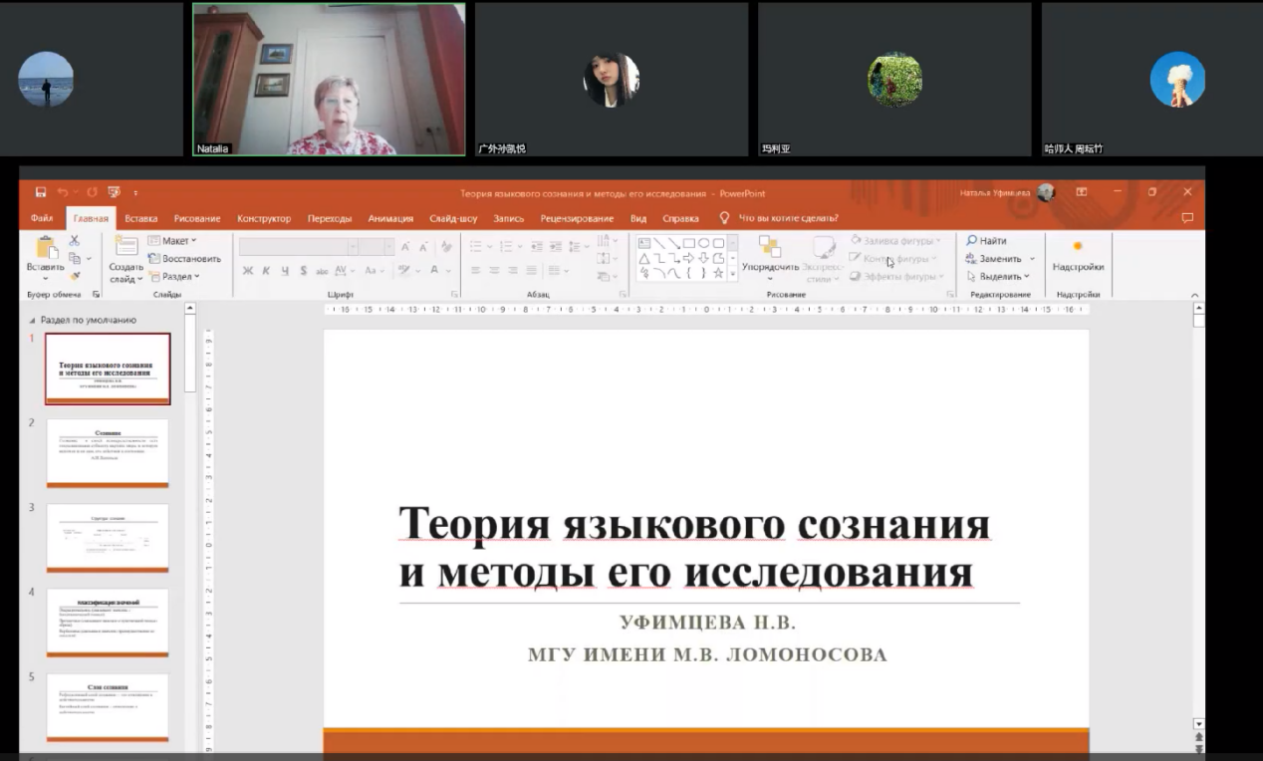Image resolution: width=1263 pixels, height=761 pixels.
Task: Click the Упорядочить arrange icon
Action: point(770,247)
